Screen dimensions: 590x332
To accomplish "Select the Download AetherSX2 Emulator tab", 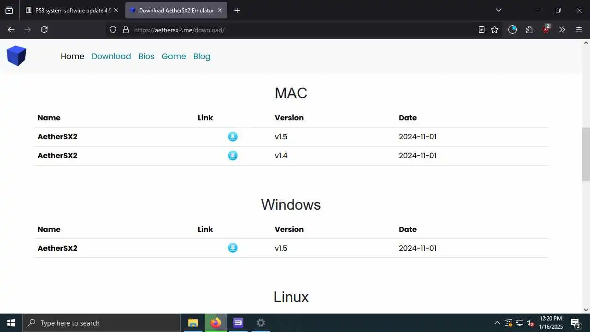I will pyautogui.click(x=176, y=10).
